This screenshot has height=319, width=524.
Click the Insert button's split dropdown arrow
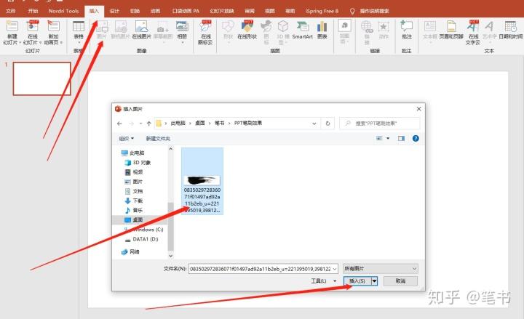coord(374,281)
